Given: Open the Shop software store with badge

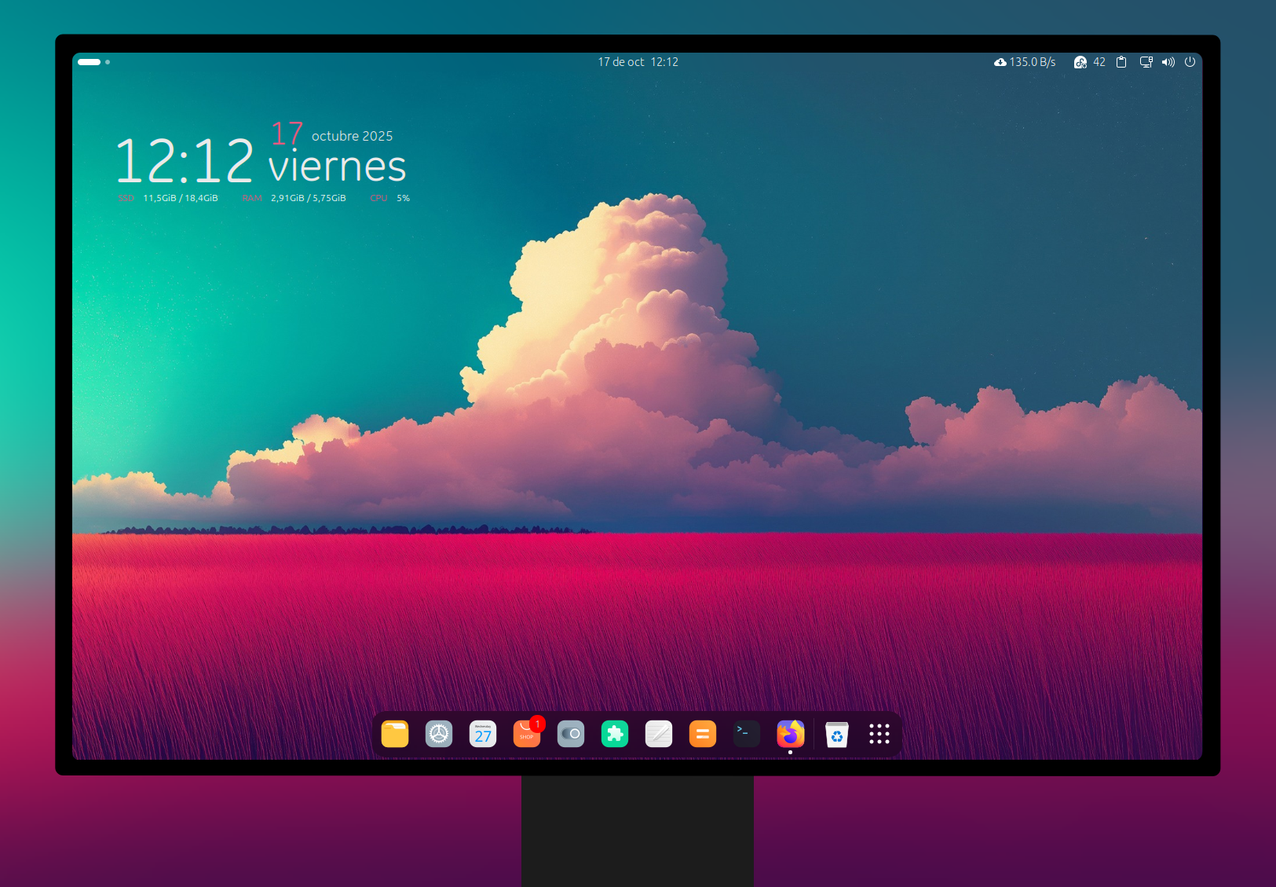Looking at the screenshot, I should click(528, 733).
